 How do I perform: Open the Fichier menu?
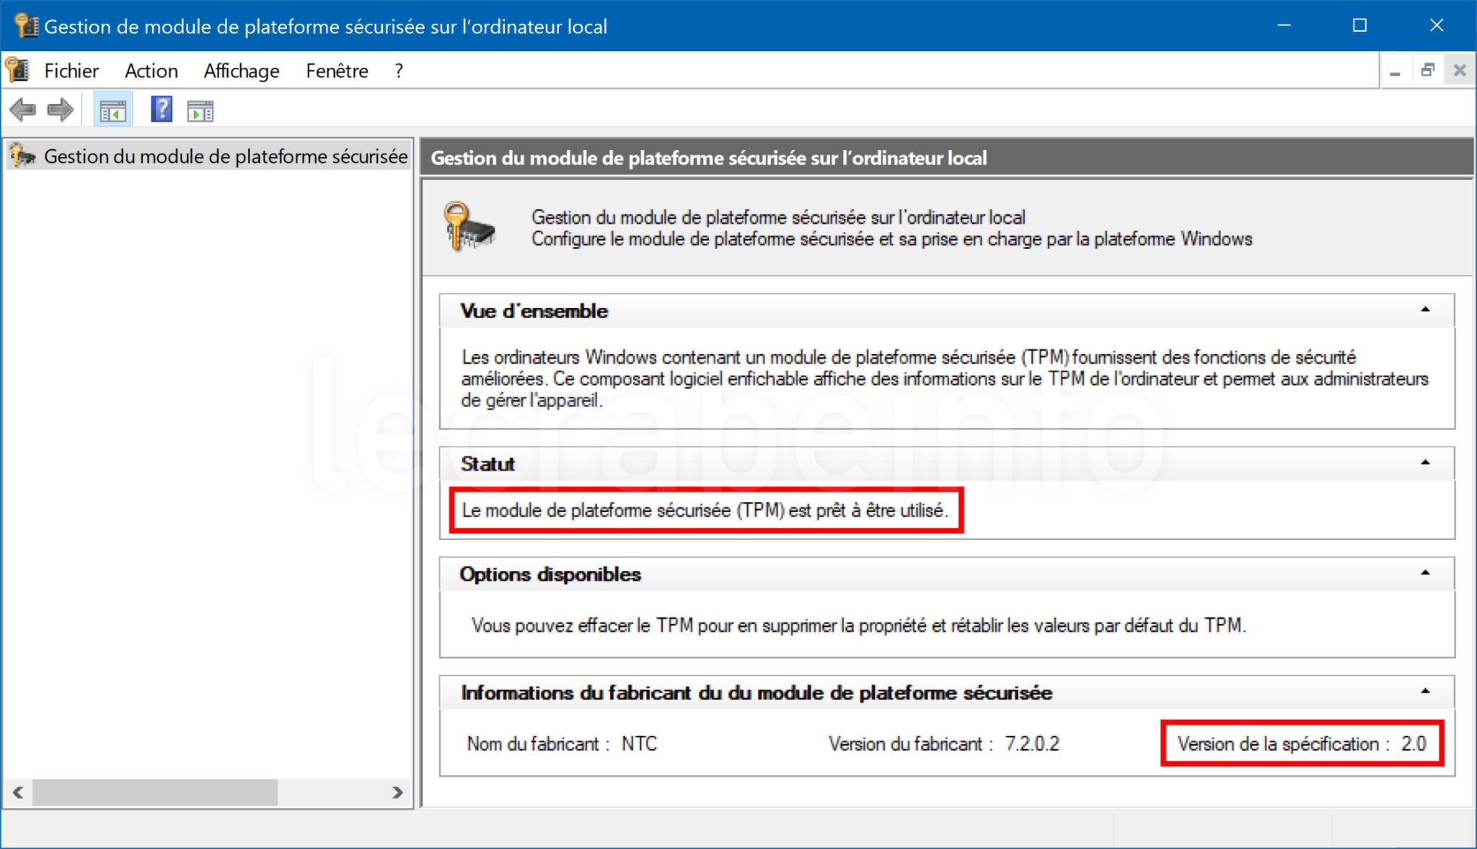click(x=71, y=71)
